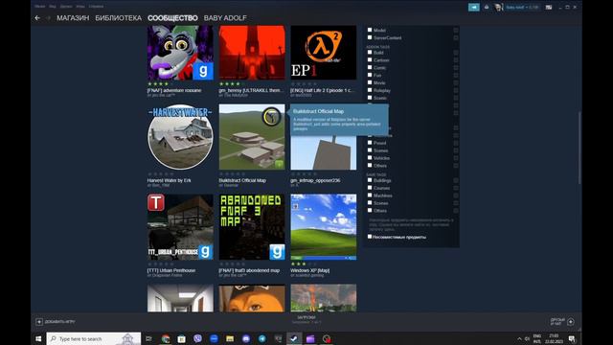Click the ENG language indicator

pyautogui.click(x=537, y=336)
